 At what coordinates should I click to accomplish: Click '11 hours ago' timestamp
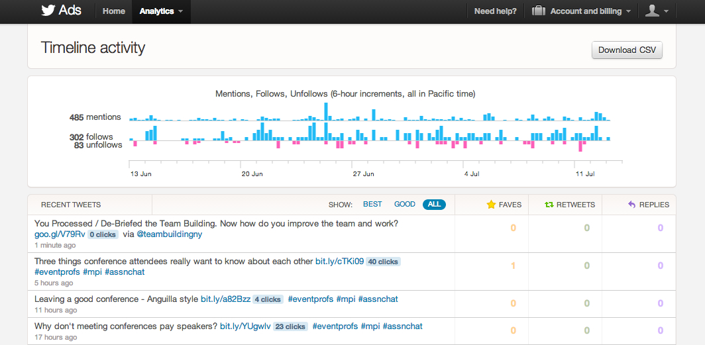pyautogui.click(x=55, y=310)
